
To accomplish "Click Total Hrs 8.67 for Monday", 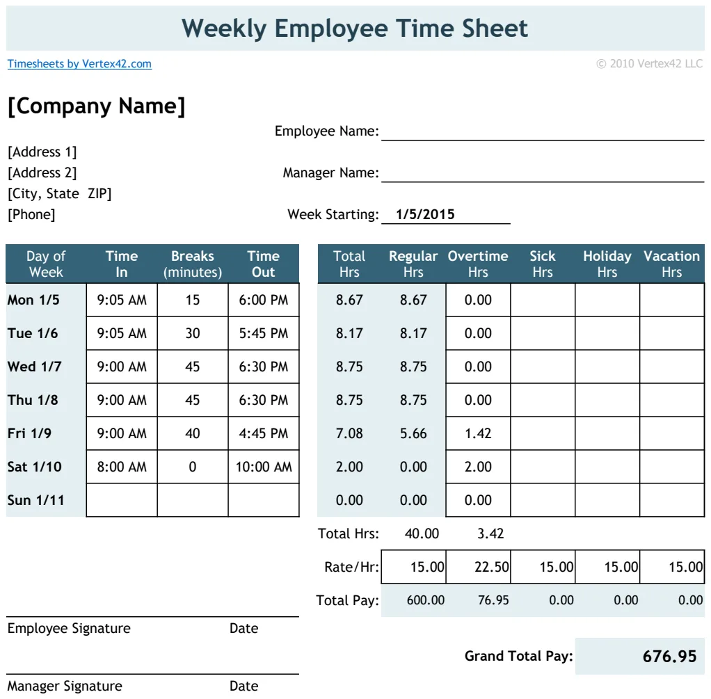I will pyautogui.click(x=349, y=300).
